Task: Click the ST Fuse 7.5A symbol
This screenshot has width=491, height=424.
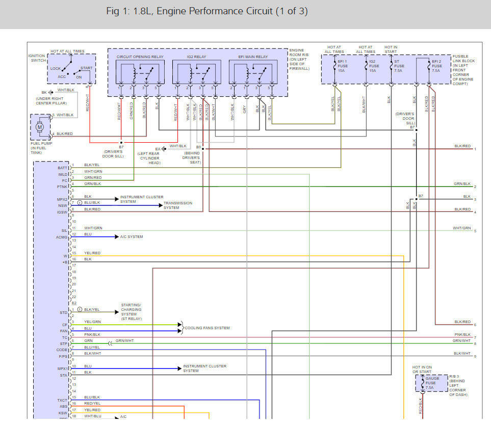Action: [391, 66]
